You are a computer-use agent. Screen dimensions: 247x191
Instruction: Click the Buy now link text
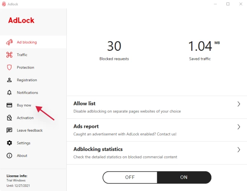(24, 105)
